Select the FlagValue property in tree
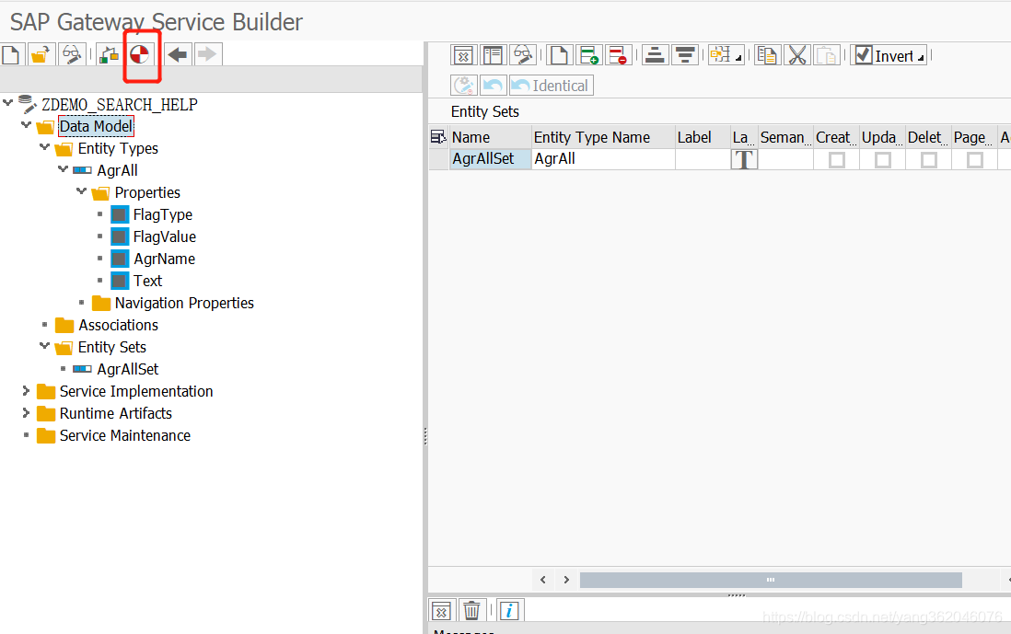 (165, 236)
